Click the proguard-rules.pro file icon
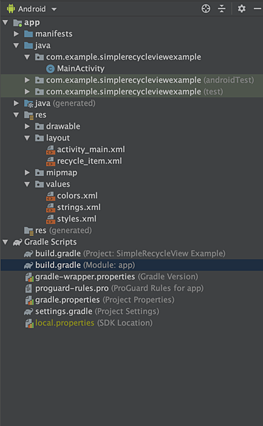Image resolution: width=263 pixels, height=426 pixels. 28,288
